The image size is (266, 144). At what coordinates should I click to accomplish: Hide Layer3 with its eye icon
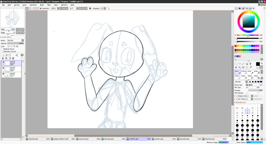click(3, 68)
